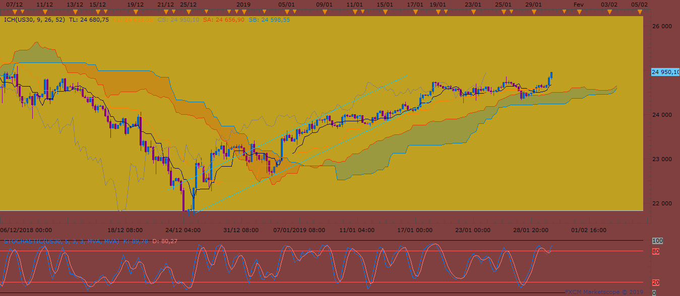
Task: Click the 19/01 date label
Action: click(x=438, y=4)
